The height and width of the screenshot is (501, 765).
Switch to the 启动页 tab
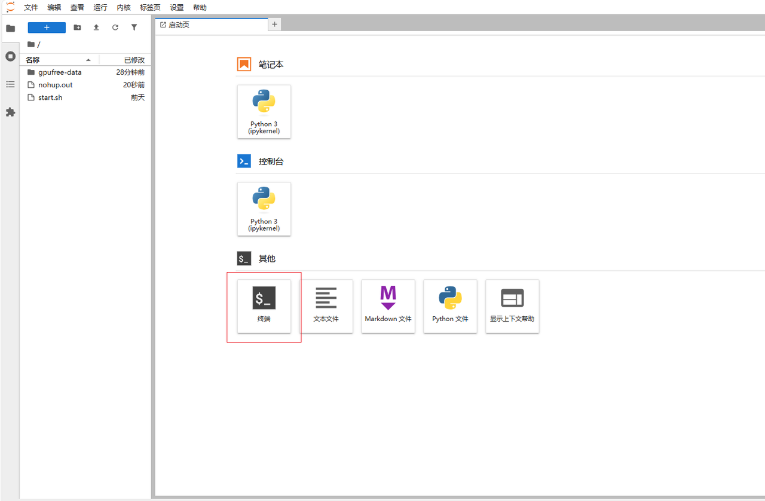click(x=212, y=25)
